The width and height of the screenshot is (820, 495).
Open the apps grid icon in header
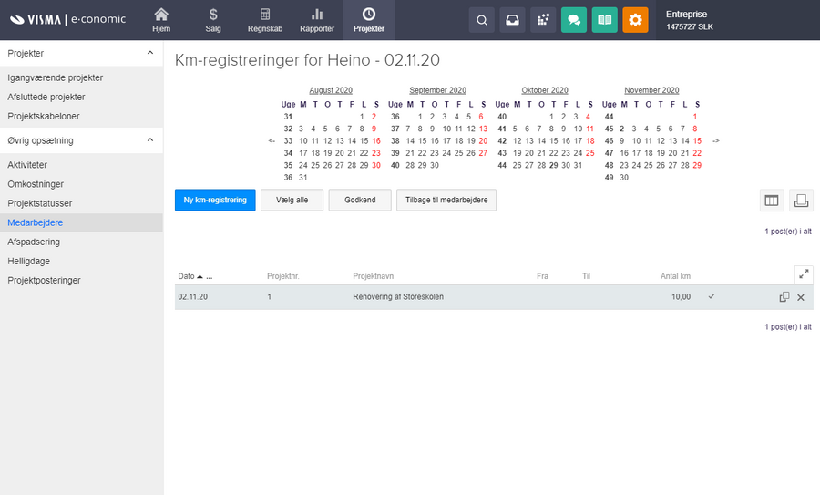[544, 20]
